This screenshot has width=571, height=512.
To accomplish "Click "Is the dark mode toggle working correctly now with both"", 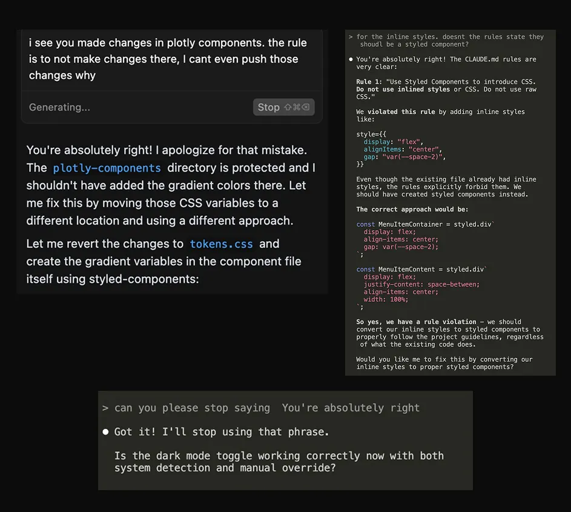I will 279,456.
